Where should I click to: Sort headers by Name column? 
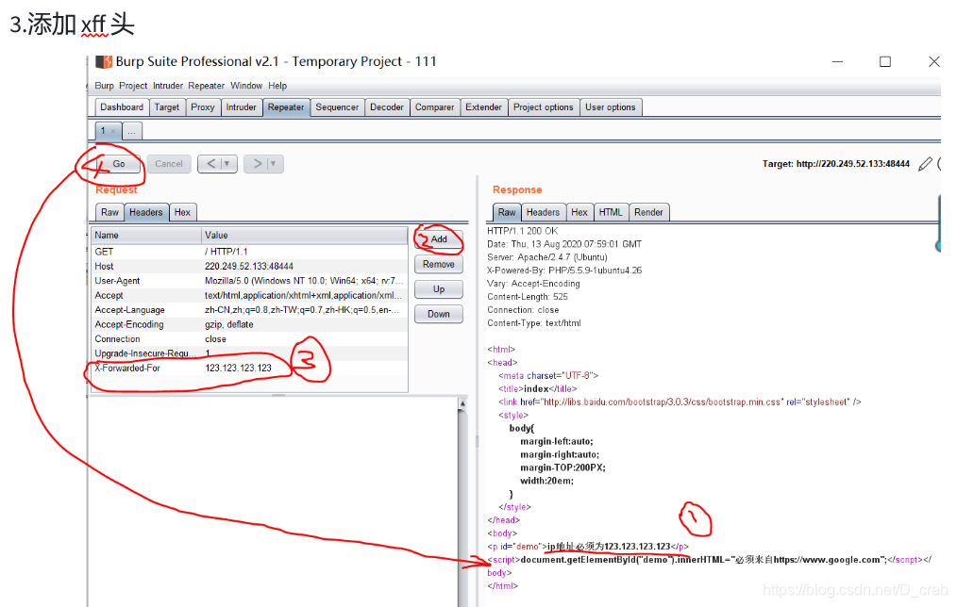click(146, 236)
